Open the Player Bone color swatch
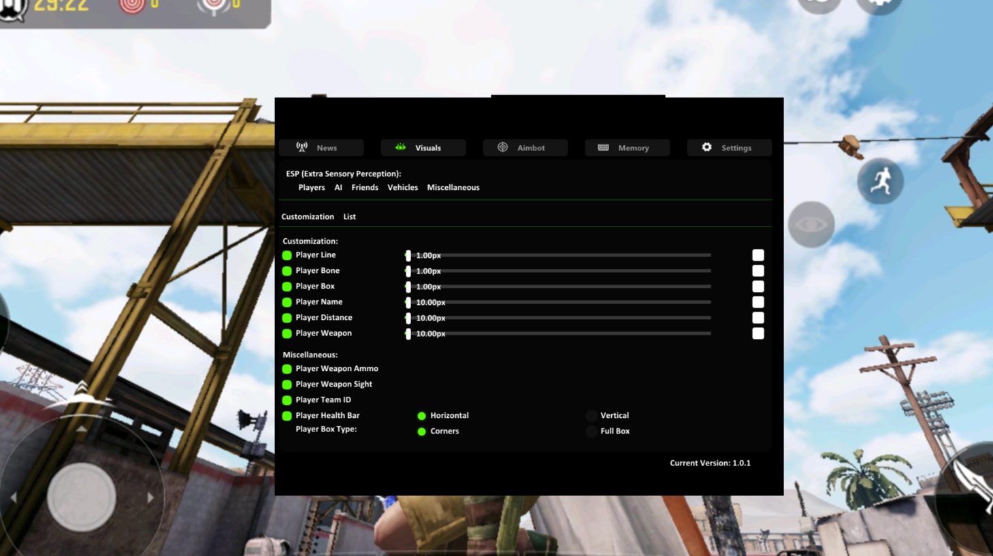The image size is (993, 556). [758, 271]
